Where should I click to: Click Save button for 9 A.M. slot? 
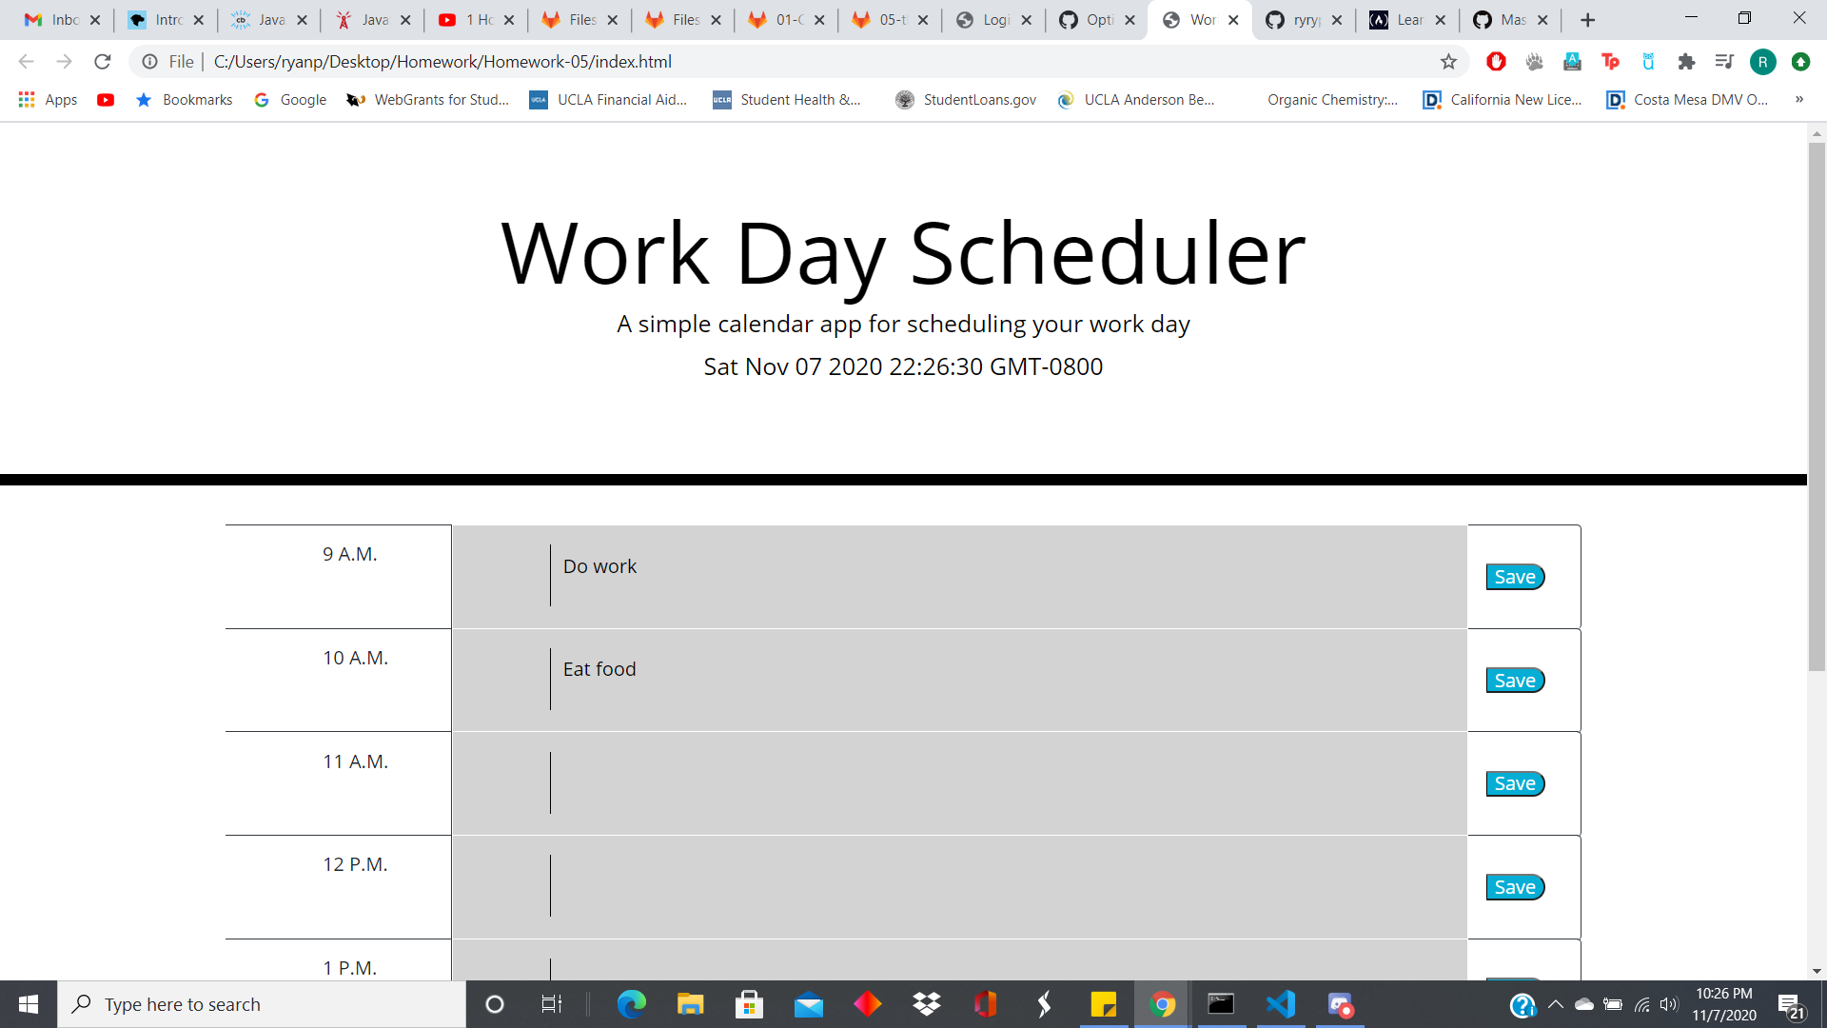1515,576
